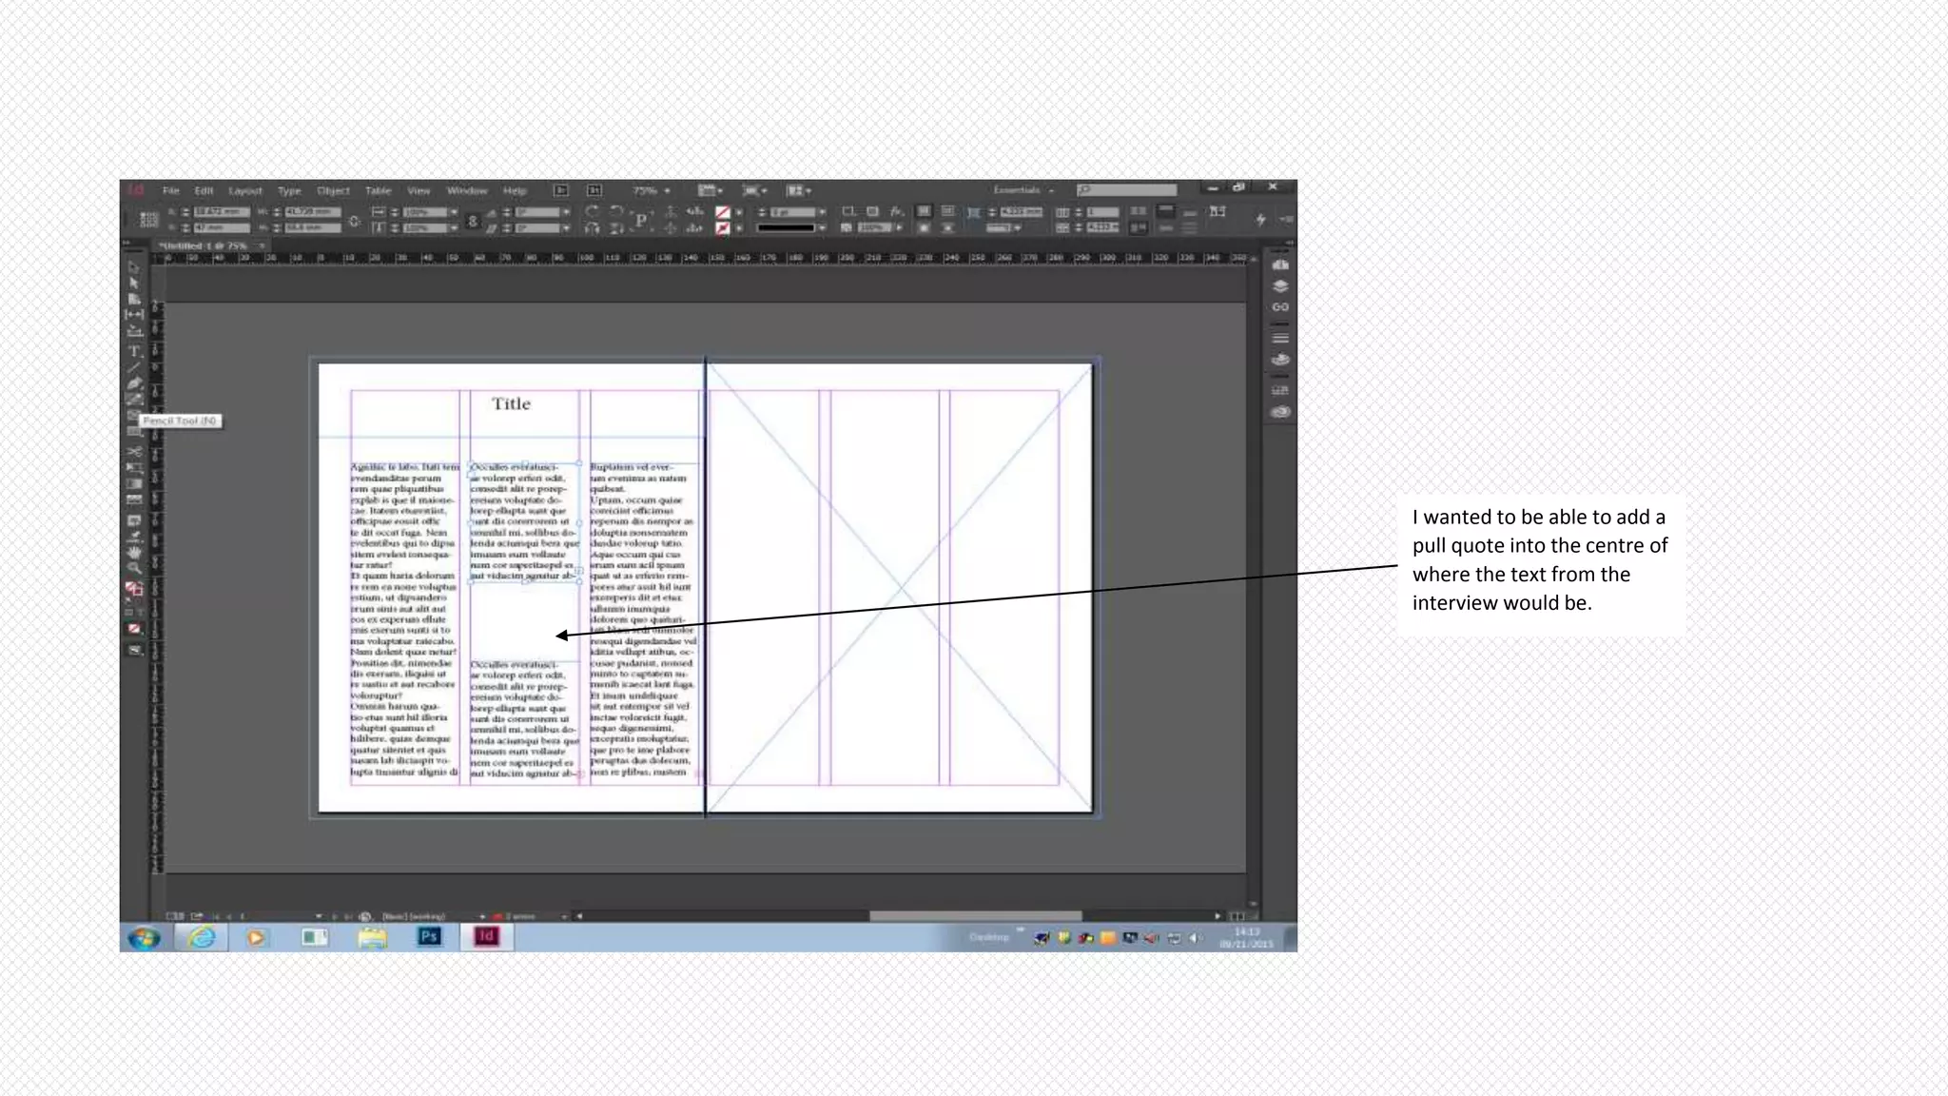The image size is (1948, 1096).
Task: Select the Pen tool
Action: coord(134,383)
